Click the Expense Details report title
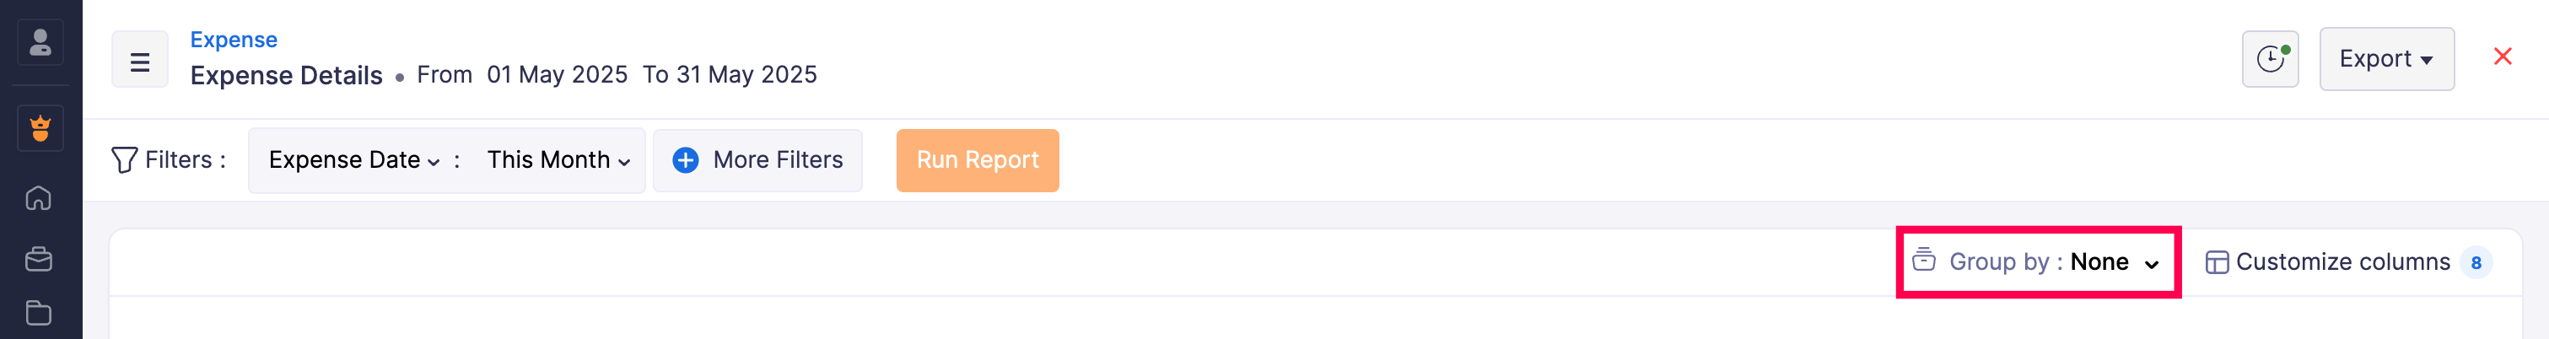2549x339 pixels. click(x=286, y=76)
